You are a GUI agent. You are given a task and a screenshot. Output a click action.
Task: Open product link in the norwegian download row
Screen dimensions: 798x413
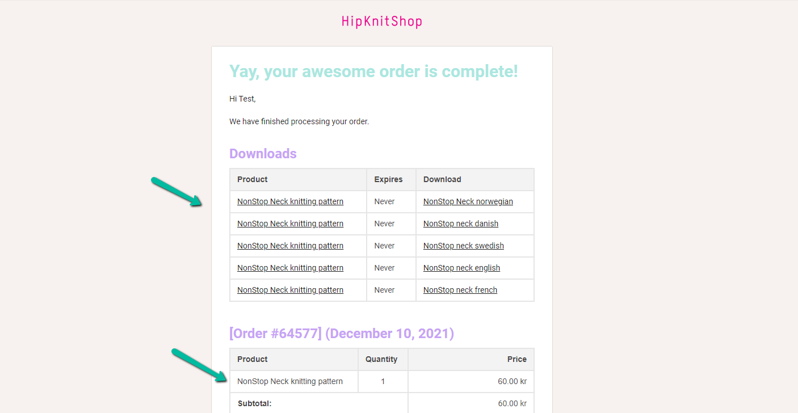click(x=290, y=201)
